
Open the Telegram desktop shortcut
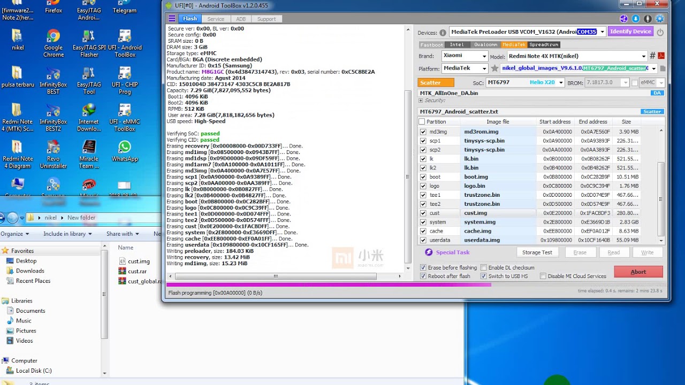pos(124,7)
